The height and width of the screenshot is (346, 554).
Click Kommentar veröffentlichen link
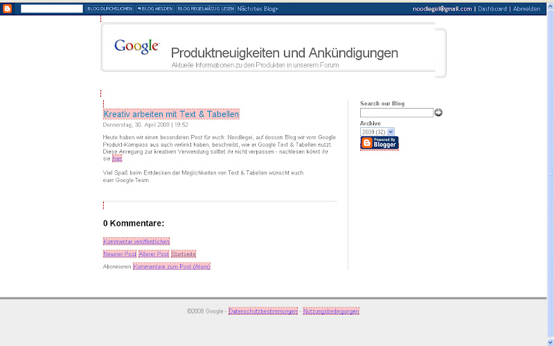pyautogui.click(x=136, y=242)
